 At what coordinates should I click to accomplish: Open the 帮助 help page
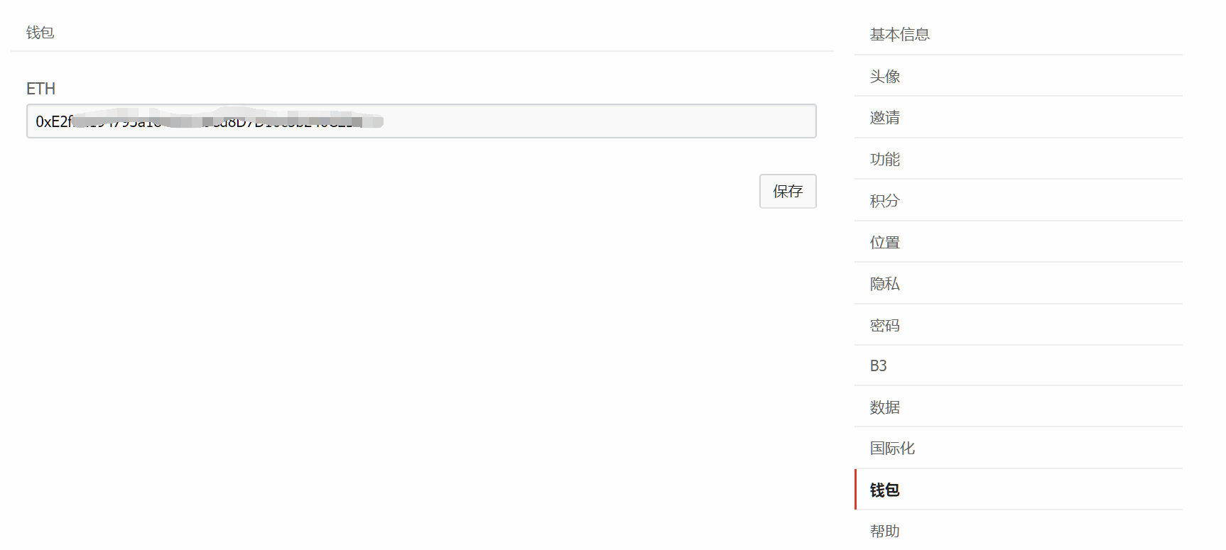tap(885, 531)
